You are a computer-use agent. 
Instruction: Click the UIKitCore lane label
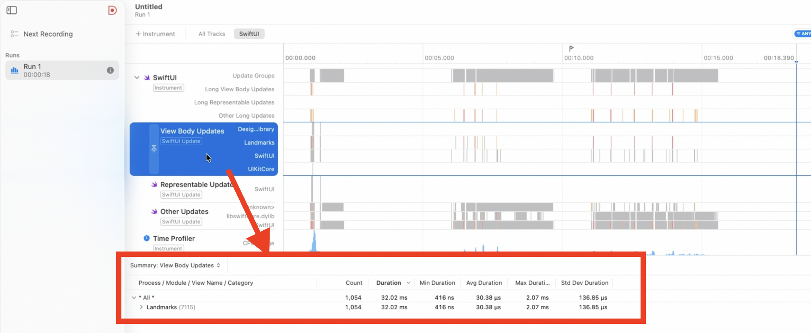[x=261, y=169]
